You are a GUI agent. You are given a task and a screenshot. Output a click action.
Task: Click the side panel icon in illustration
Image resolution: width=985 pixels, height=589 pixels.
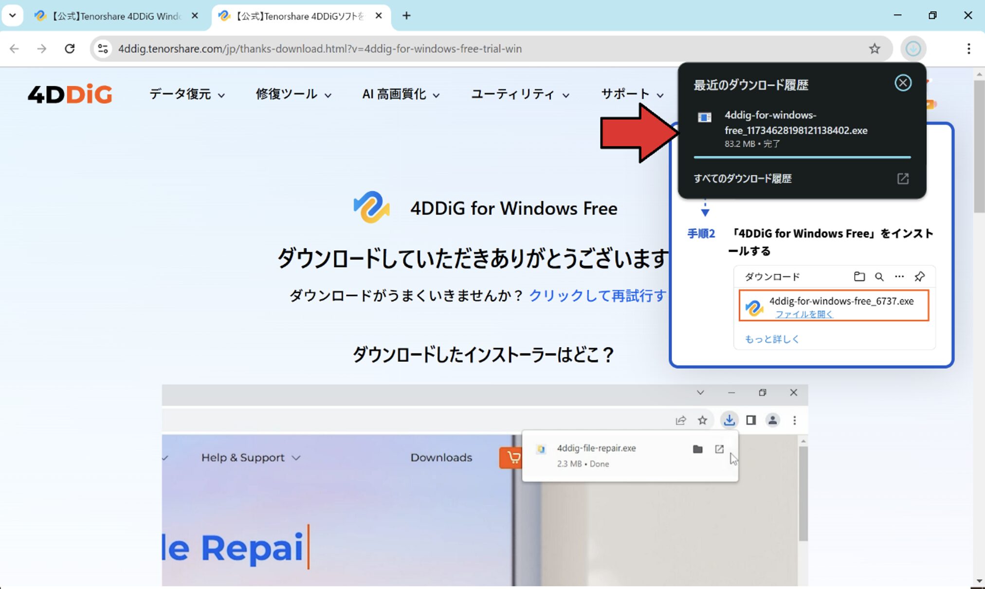click(751, 420)
